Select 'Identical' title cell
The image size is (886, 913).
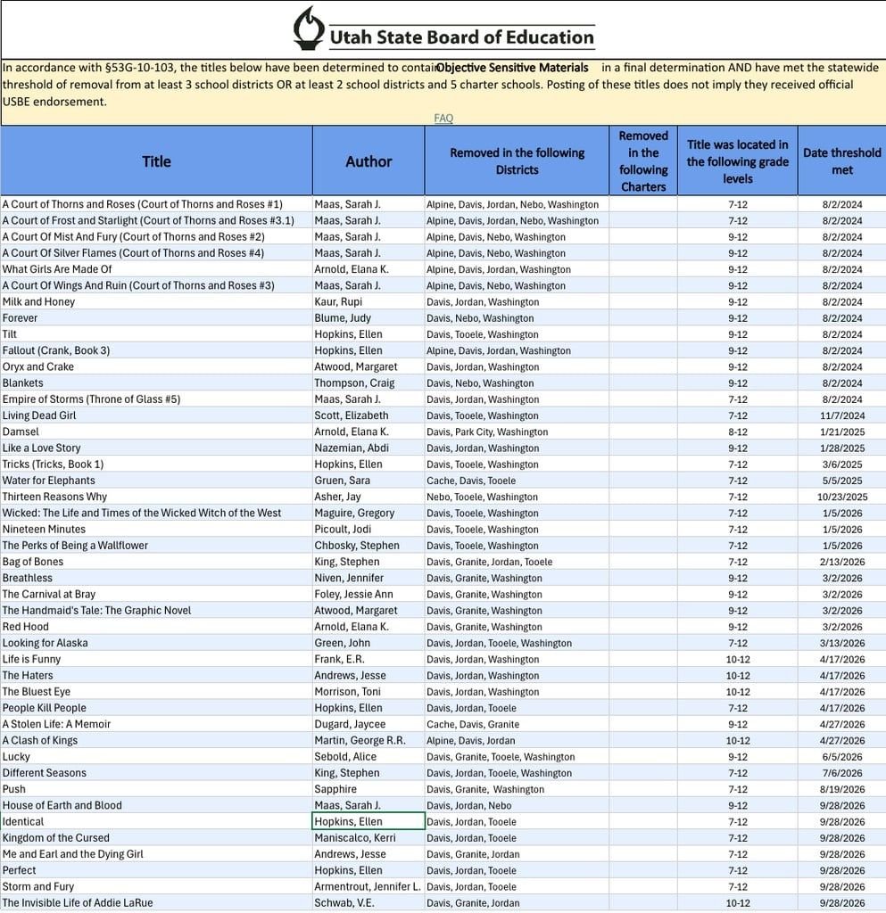point(156,823)
